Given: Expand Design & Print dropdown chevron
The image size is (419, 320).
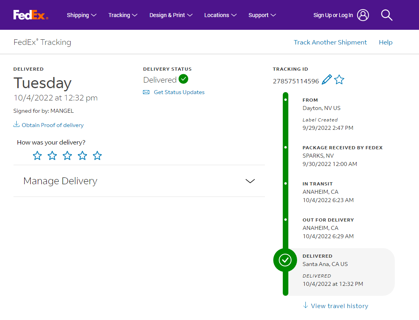Looking at the screenshot, I should tap(190, 15).
